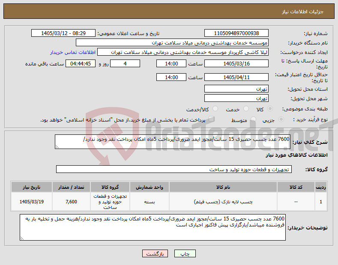Click the price validity time 14:00 field
Screen dimensions: 338x265
pyautogui.click(x=171, y=77)
